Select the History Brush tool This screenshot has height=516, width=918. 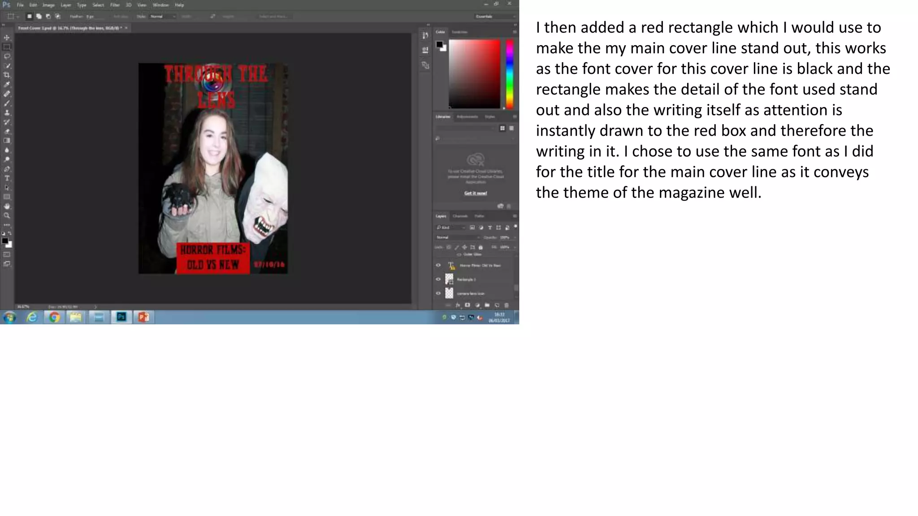(x=7, y=122)
